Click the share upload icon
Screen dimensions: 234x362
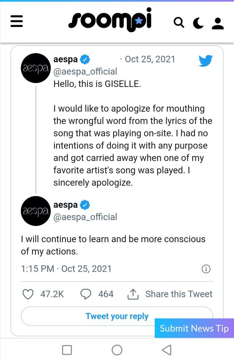tap(133, 294)
